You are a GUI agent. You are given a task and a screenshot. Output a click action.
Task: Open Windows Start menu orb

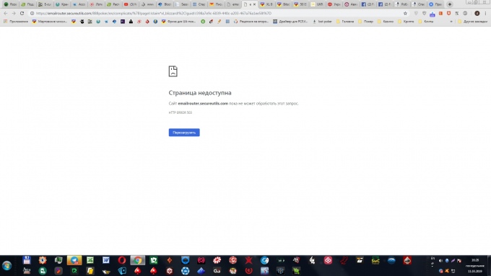pyautogui.click(x=7, y=266)
